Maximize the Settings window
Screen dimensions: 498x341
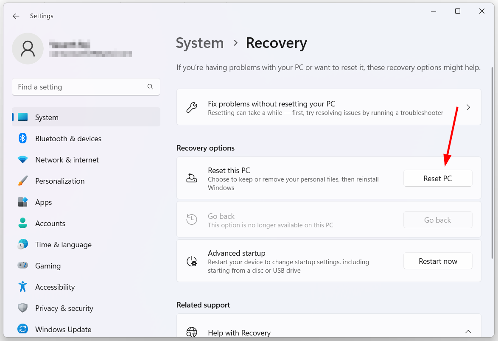click(x=458, y=11)
